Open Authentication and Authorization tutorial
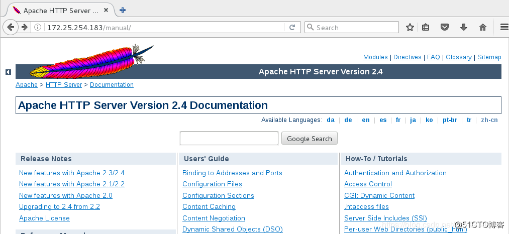This screenshot has height=234, width=509. (x=395, y=173)
